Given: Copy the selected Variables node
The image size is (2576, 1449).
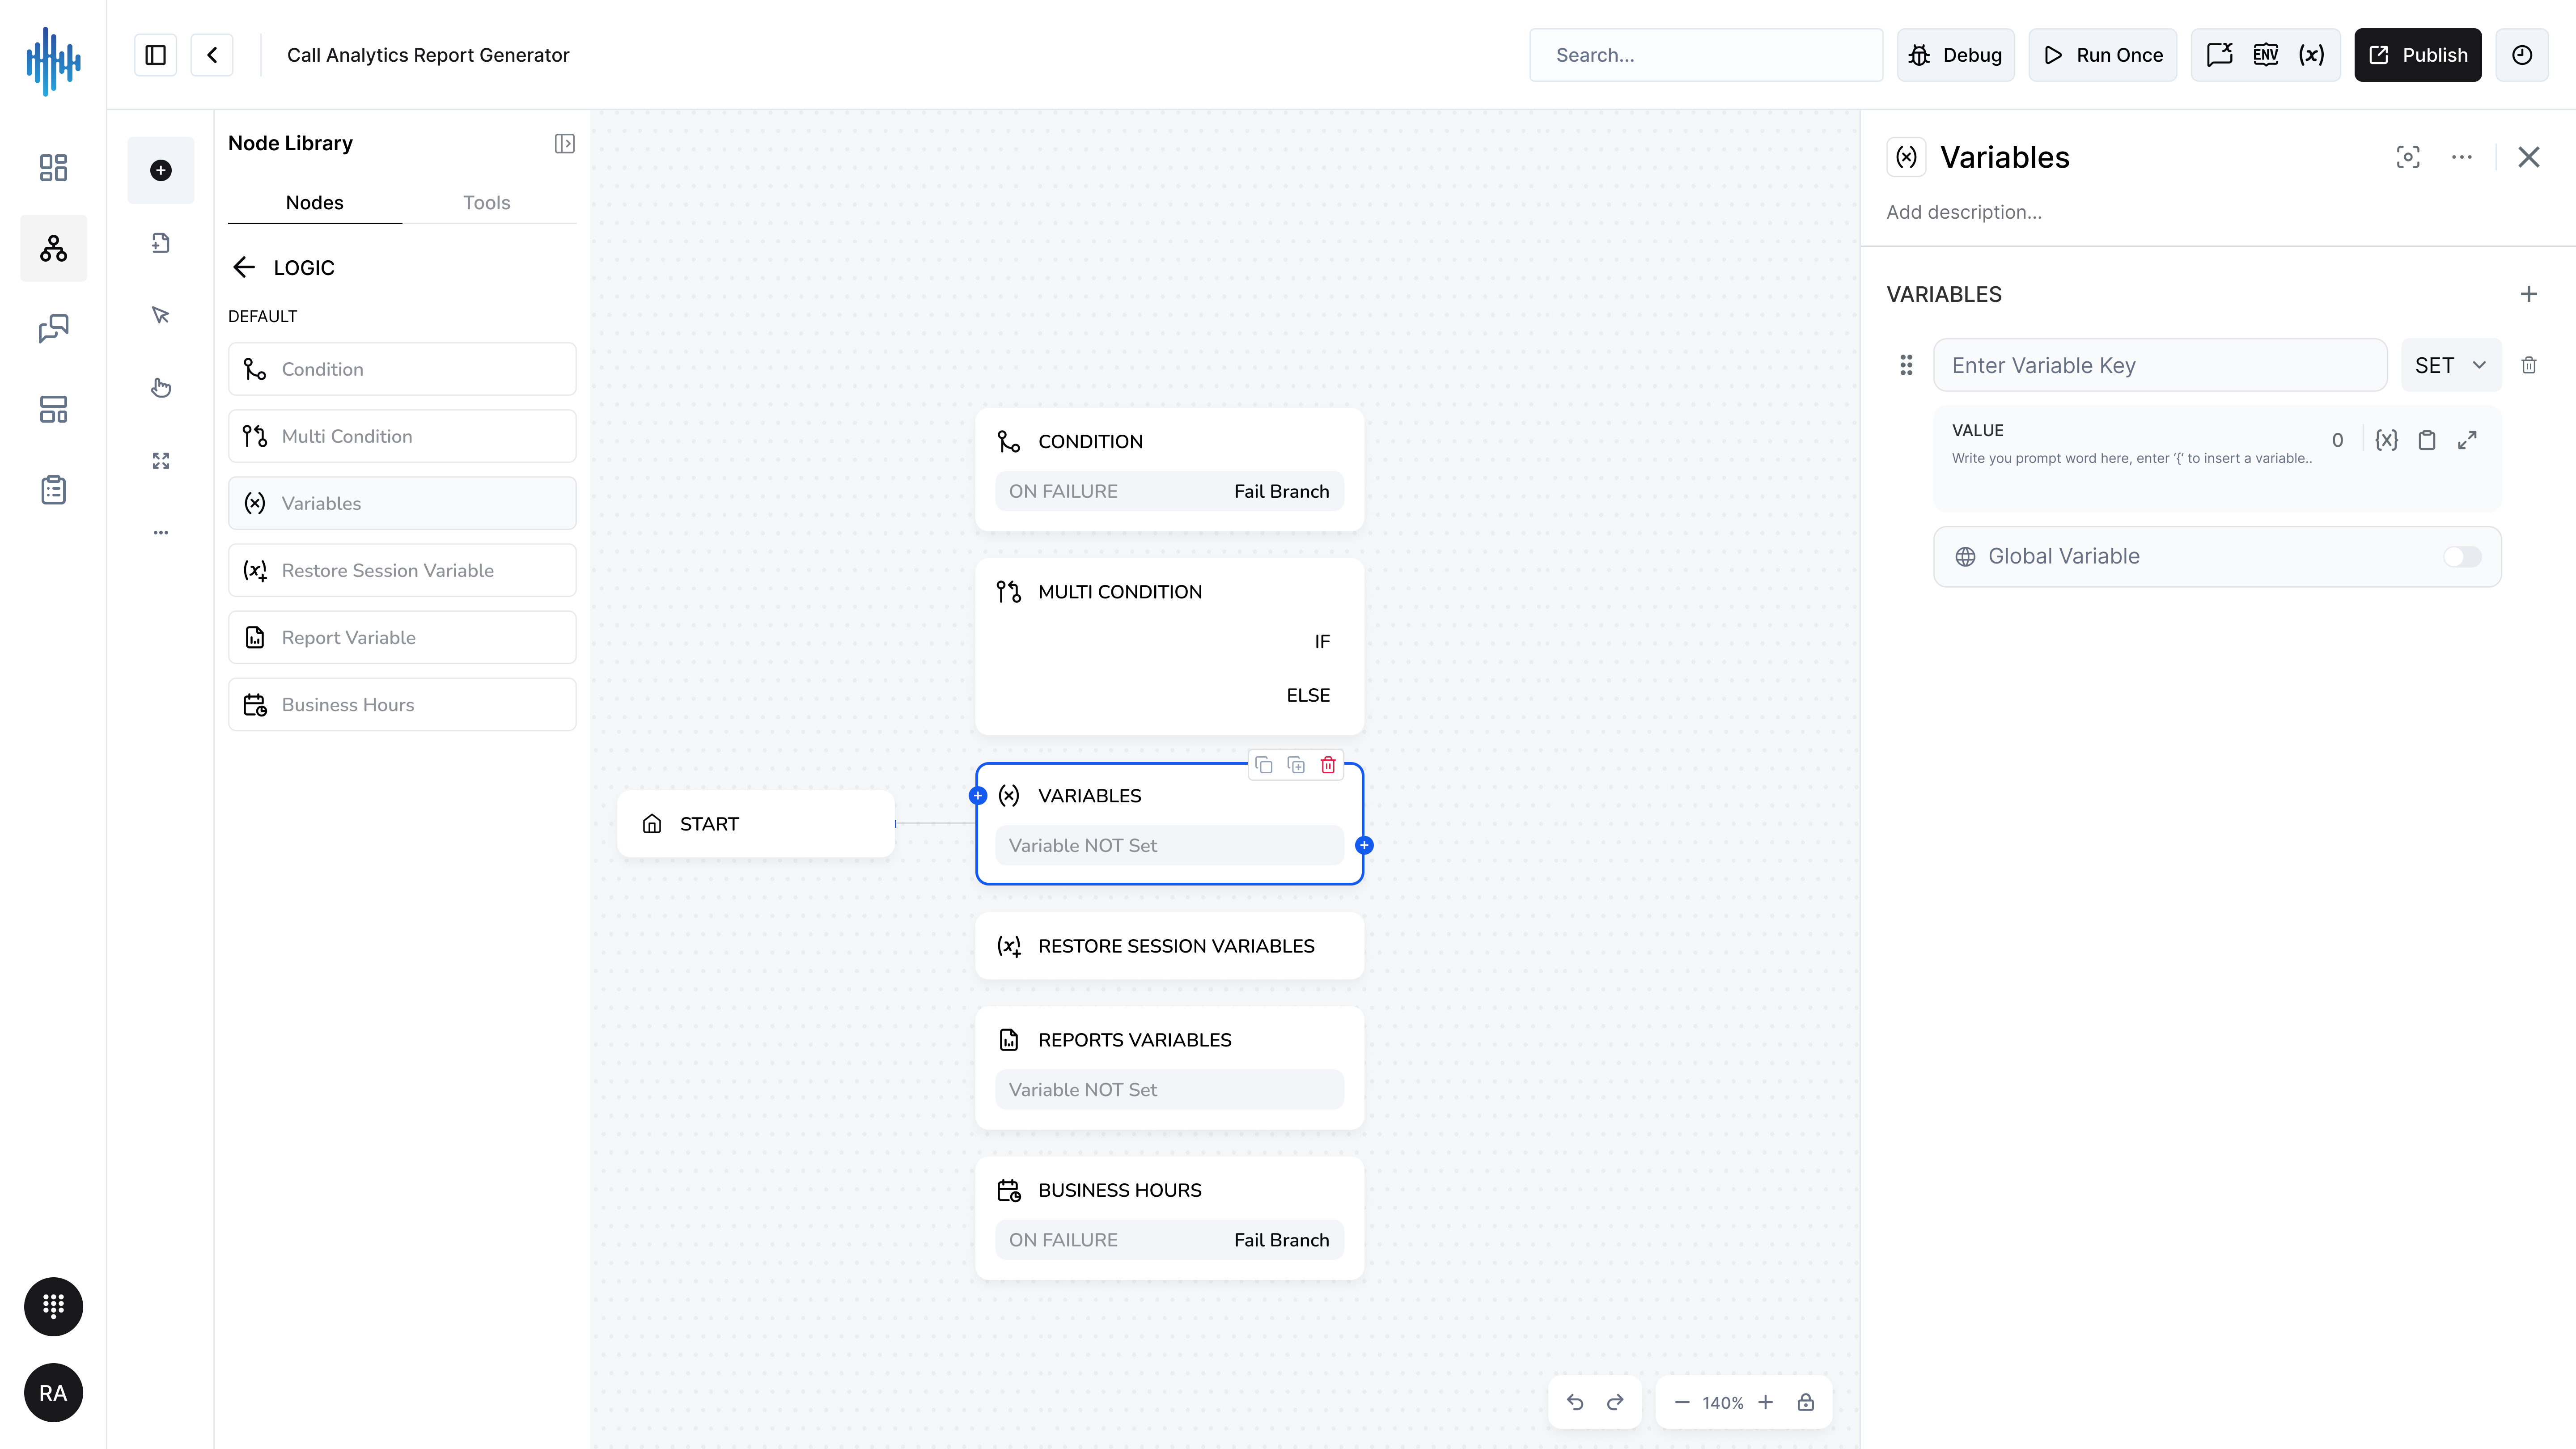Looking at the screenshot, I should click(1264, 765).
